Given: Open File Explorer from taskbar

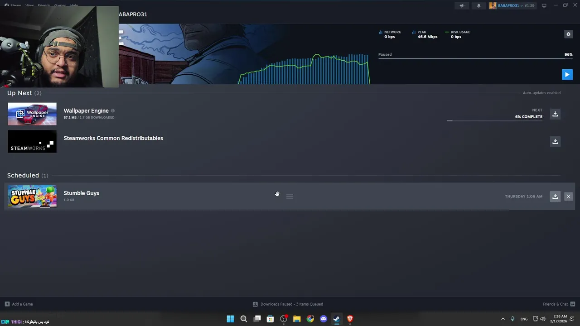Looking at the screenshot, I should (x=297, y=319).
